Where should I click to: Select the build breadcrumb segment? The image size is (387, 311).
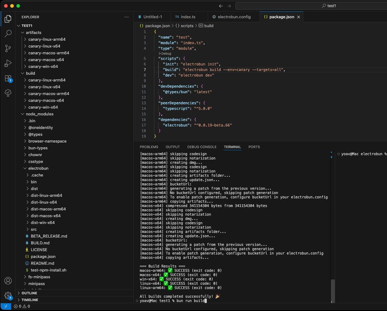pyautogui.click(x=206, y=26)
